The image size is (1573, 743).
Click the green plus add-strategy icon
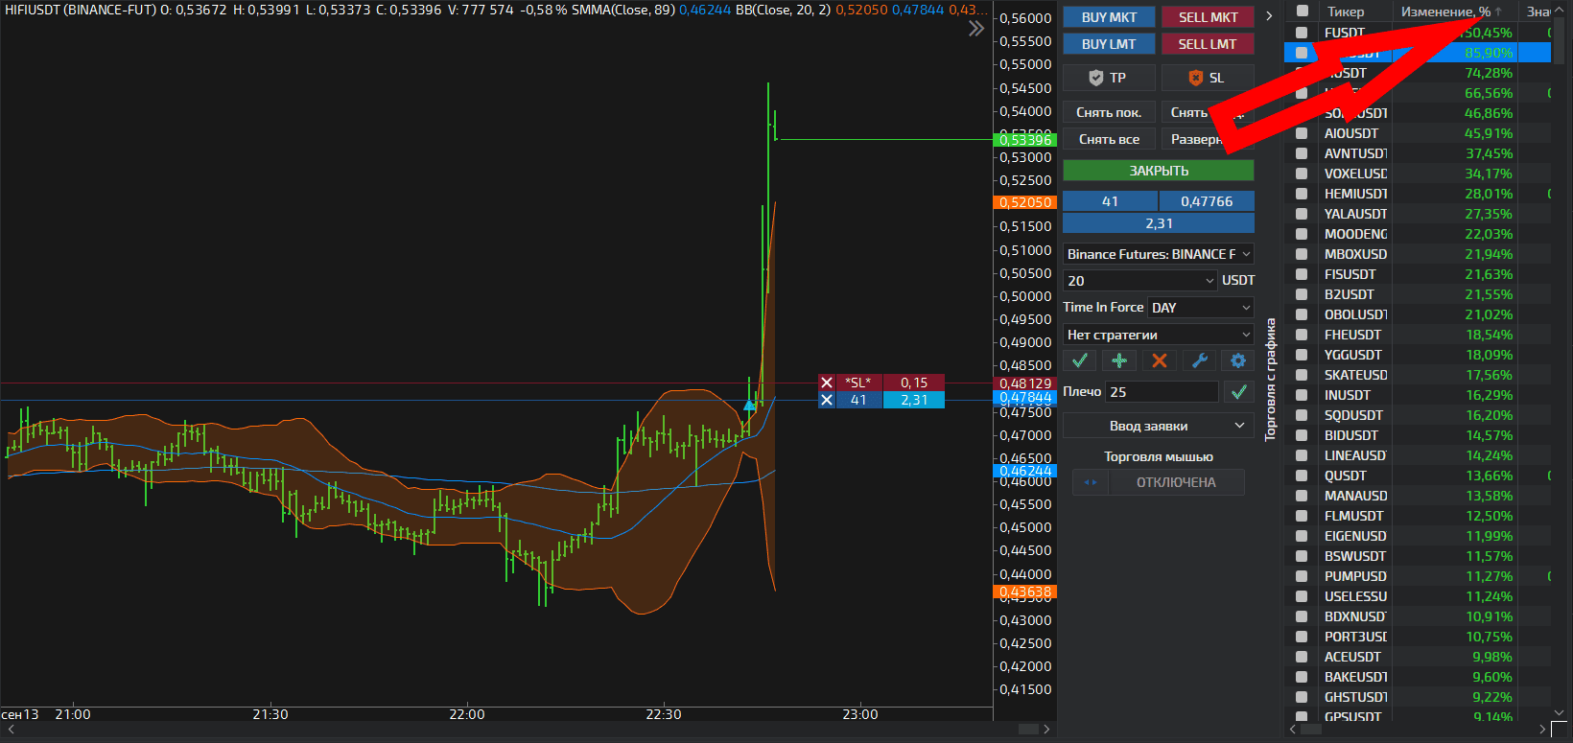pyautogui.click(x=1119, y=360)
